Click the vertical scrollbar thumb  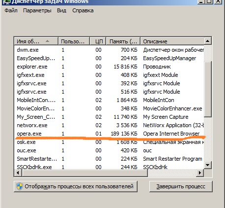208,89
